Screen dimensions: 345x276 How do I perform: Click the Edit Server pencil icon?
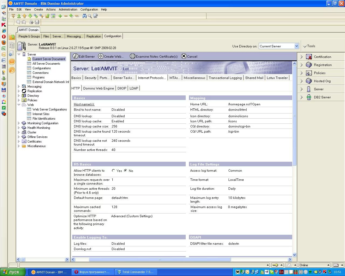pos(76,56)
